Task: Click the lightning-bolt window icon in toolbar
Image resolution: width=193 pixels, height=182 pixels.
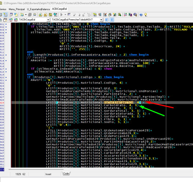Action: point(5,15)
